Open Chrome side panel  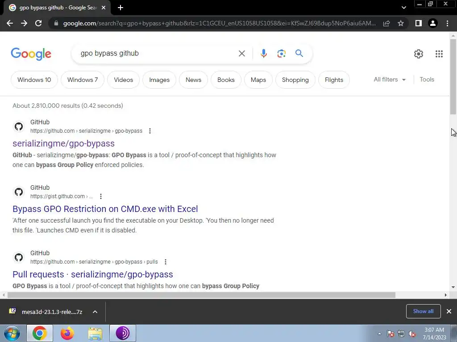coord(419,23)
